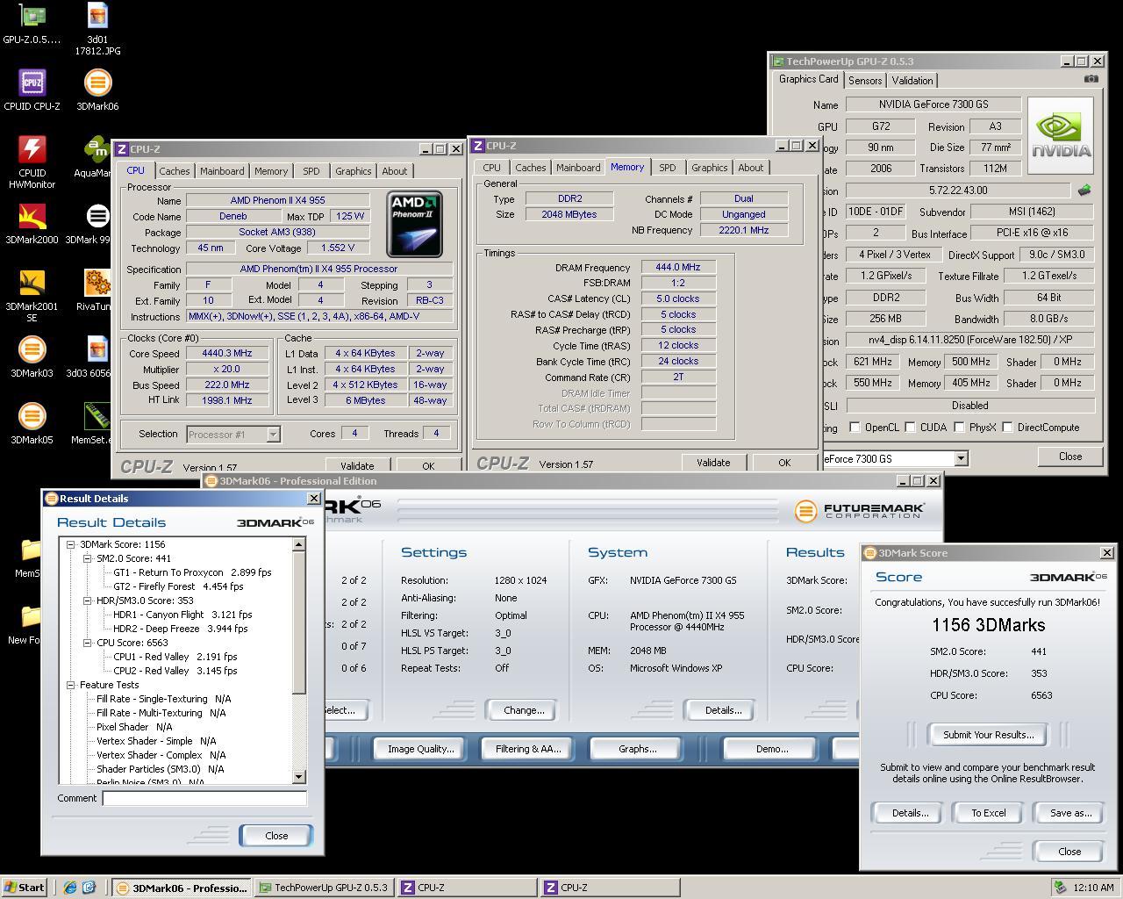The image size is (1123, 899).
Task: Click the GPU-Z screenshot camera icon
Action: coord(1091,79)
